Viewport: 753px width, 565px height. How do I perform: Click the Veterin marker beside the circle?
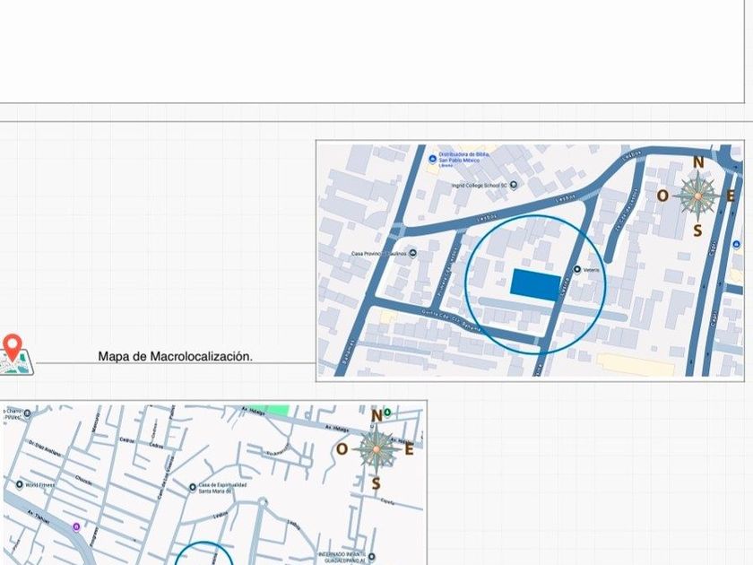tap(577, 270)
